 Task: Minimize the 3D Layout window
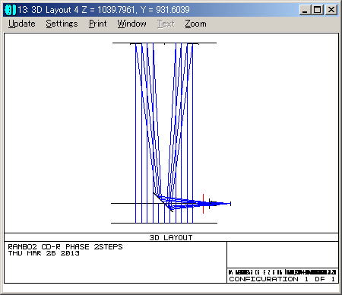305,10
